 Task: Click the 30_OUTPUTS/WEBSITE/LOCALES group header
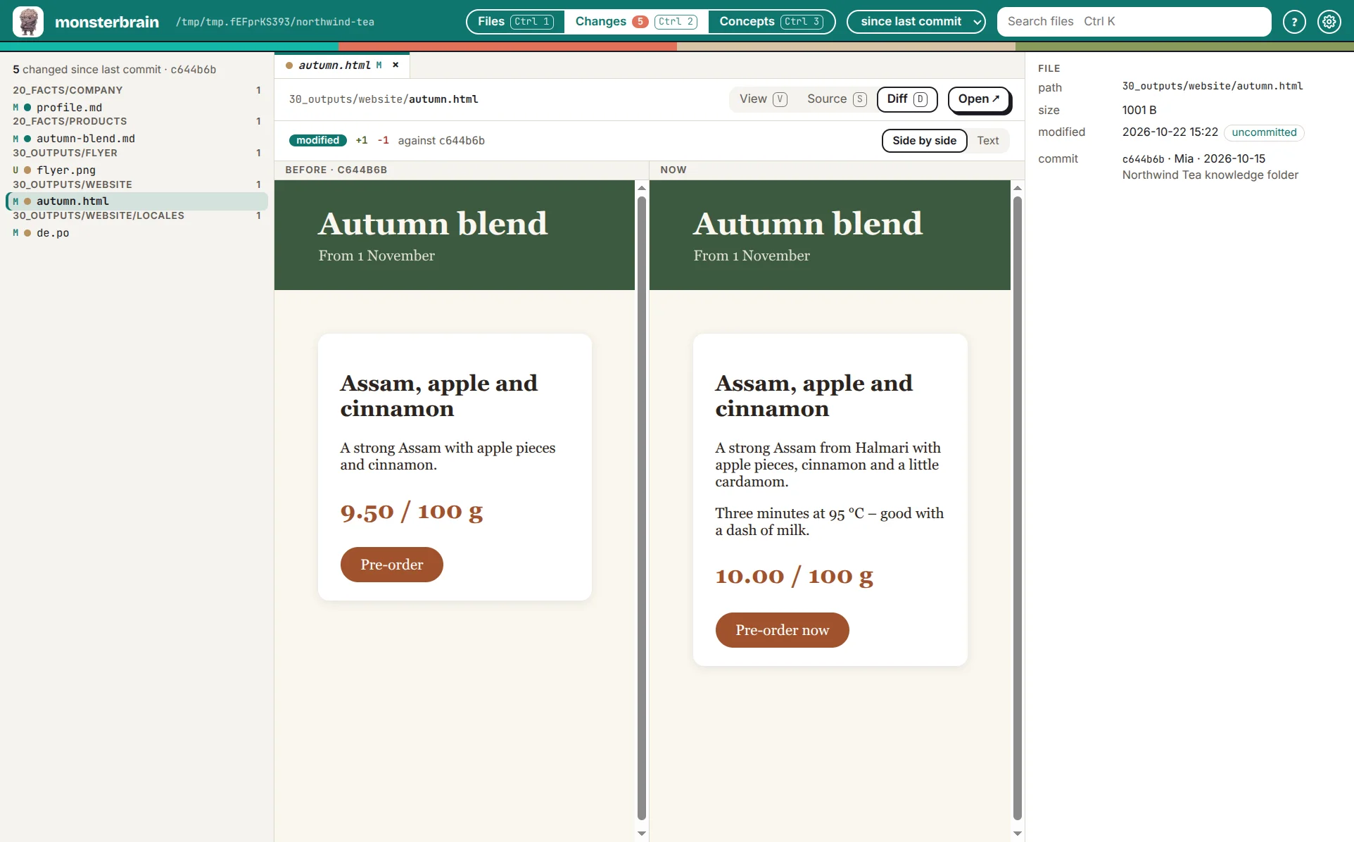137,215
